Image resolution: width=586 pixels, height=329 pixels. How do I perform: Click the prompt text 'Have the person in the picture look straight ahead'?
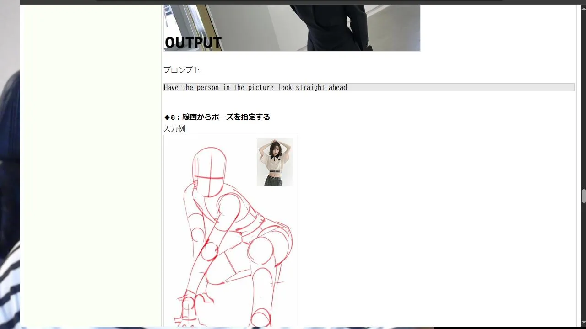point(255,87)
